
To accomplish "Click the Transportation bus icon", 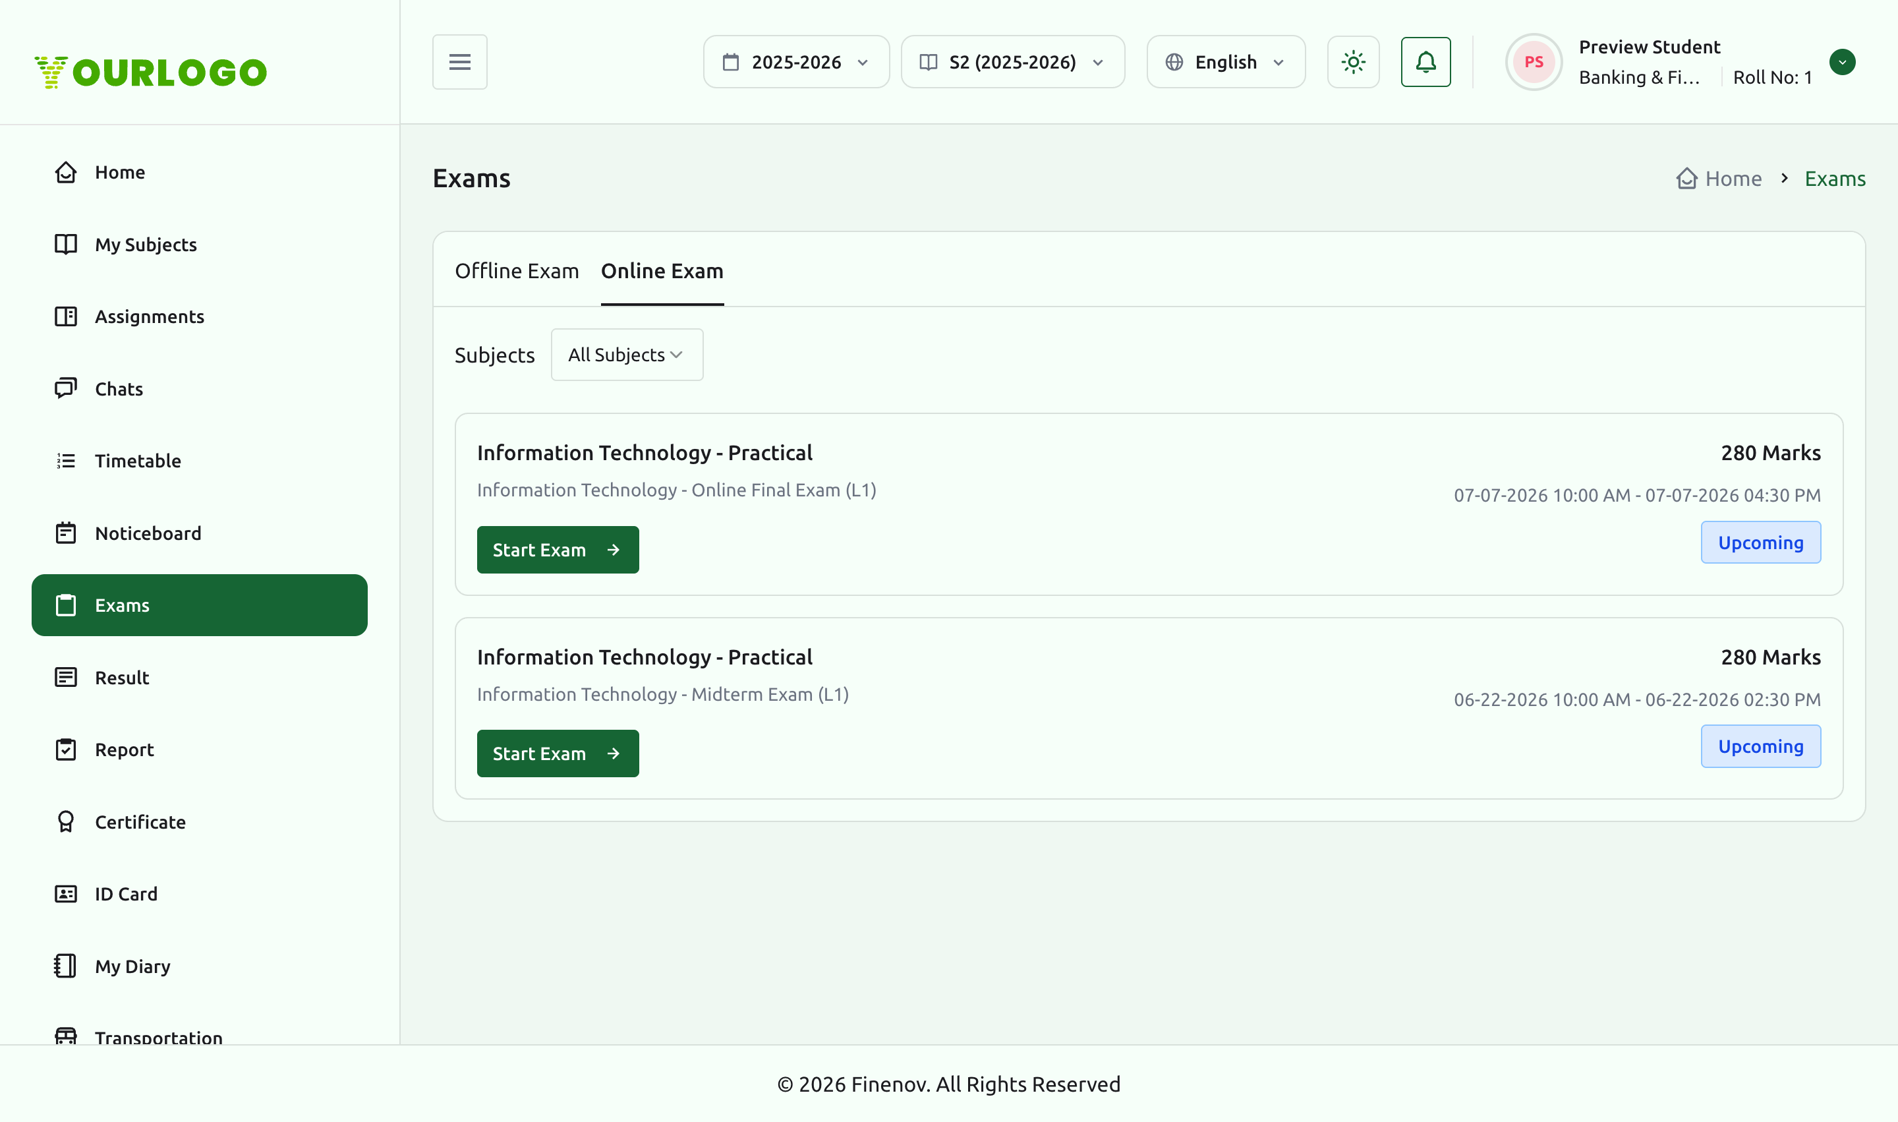I will tap(66, 1036).
